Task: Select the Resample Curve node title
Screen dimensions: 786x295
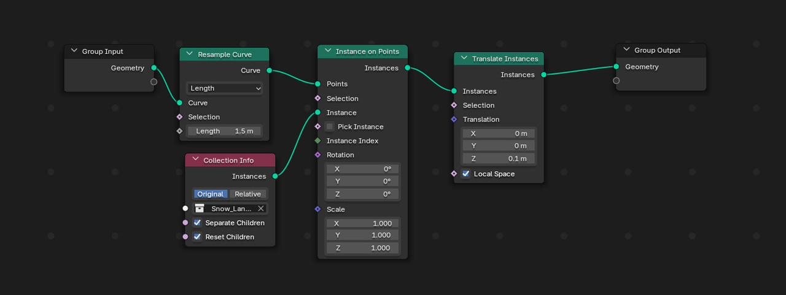Action: [x=225, y=55]
